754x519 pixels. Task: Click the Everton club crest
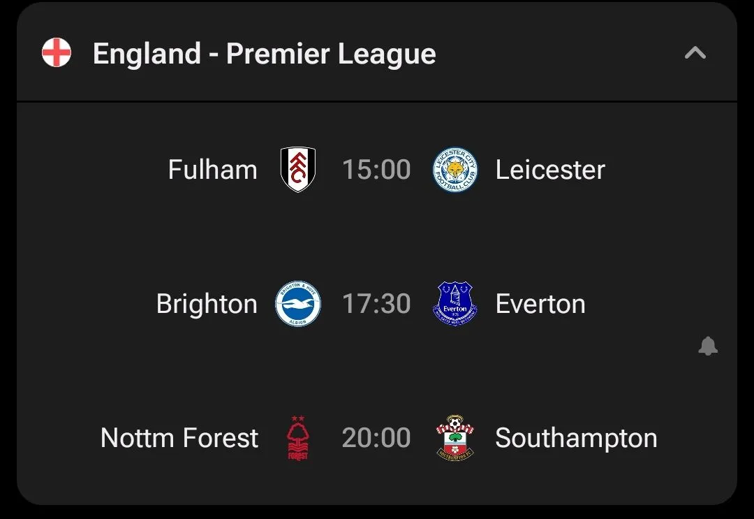point(455,304)
